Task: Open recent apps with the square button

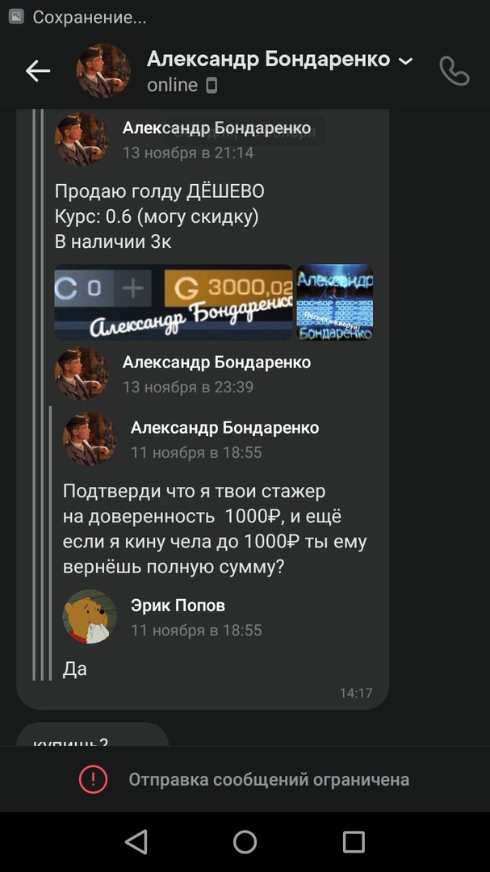Action: point(354,842)
